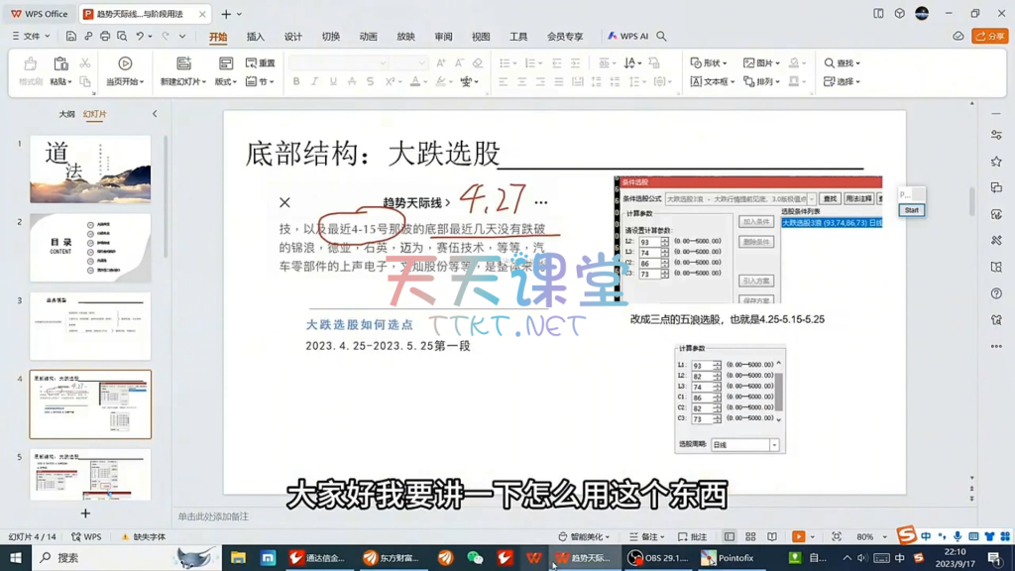
Task: Click the orange Share button
Action: (988, 37)
